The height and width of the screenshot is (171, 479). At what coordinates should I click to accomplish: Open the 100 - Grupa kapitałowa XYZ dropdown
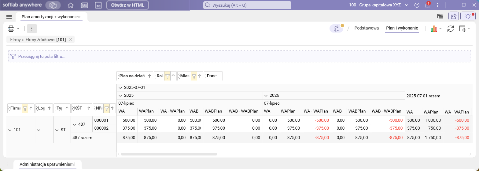click(379, 5)
